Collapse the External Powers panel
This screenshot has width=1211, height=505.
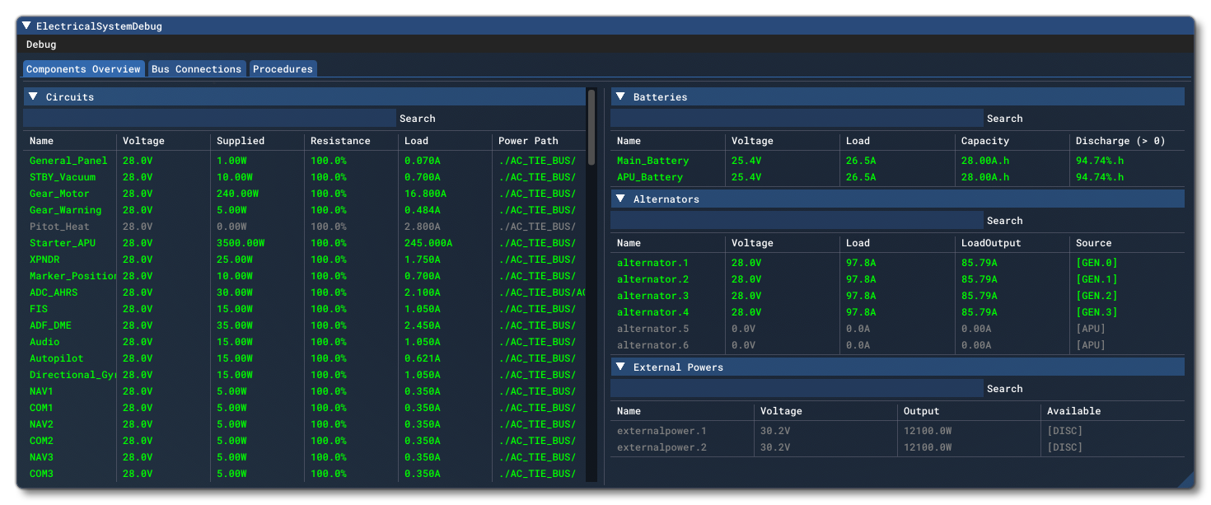(620, 367)
